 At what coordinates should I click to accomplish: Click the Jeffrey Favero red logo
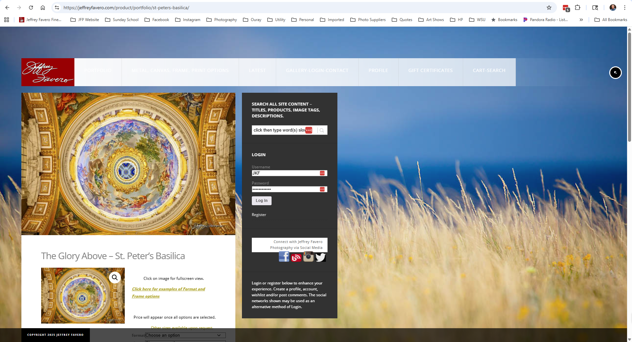[x=48, y=72]
